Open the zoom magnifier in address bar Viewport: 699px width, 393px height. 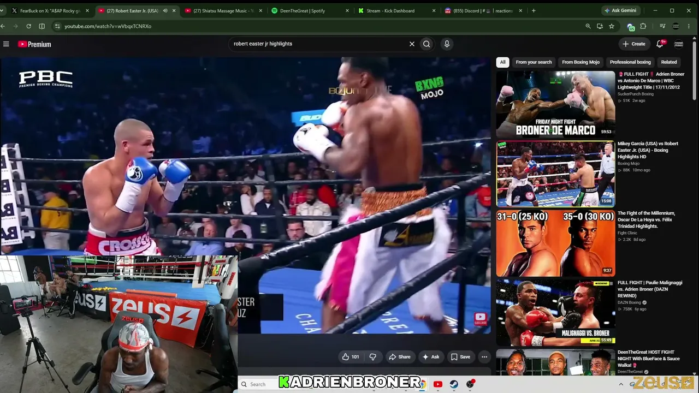coord(588,26)
